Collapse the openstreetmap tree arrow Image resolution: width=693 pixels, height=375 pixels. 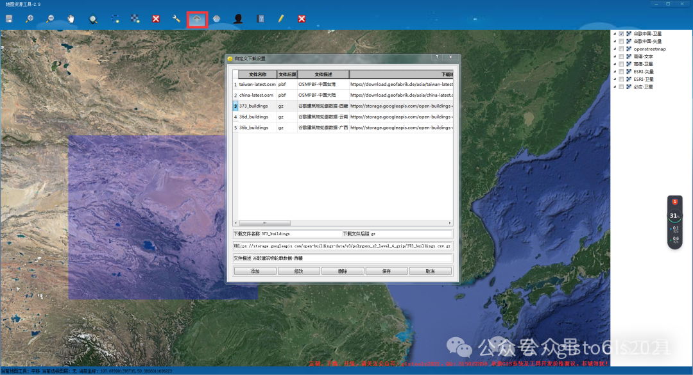click(615, 49)
